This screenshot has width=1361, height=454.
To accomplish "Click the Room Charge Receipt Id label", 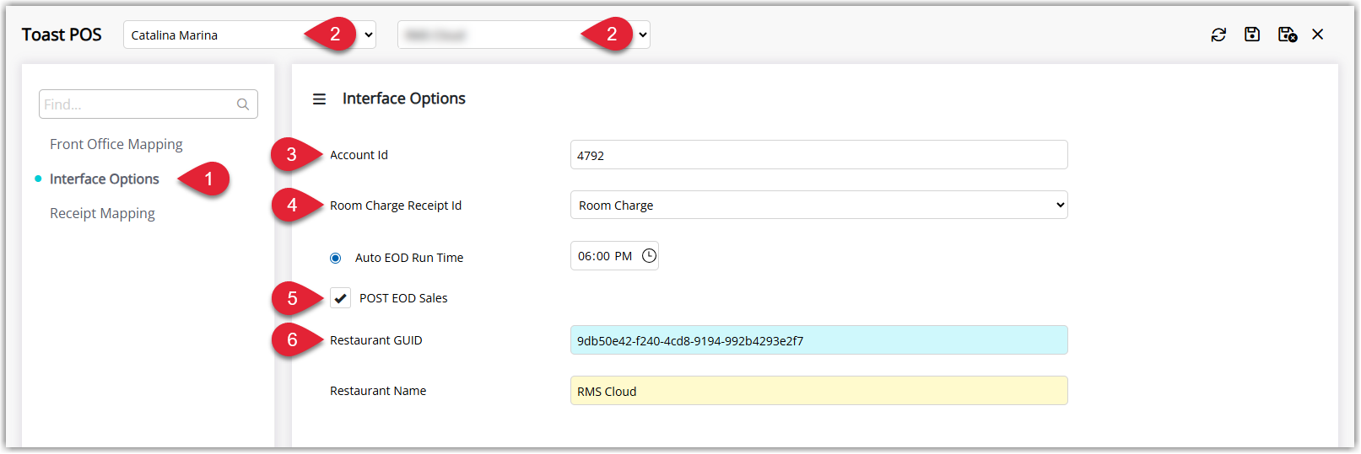I will [396, 206].
